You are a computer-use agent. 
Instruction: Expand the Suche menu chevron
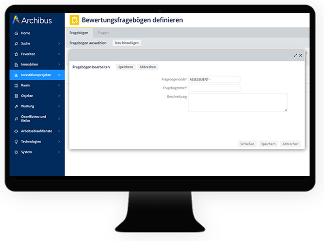point(59,44)
